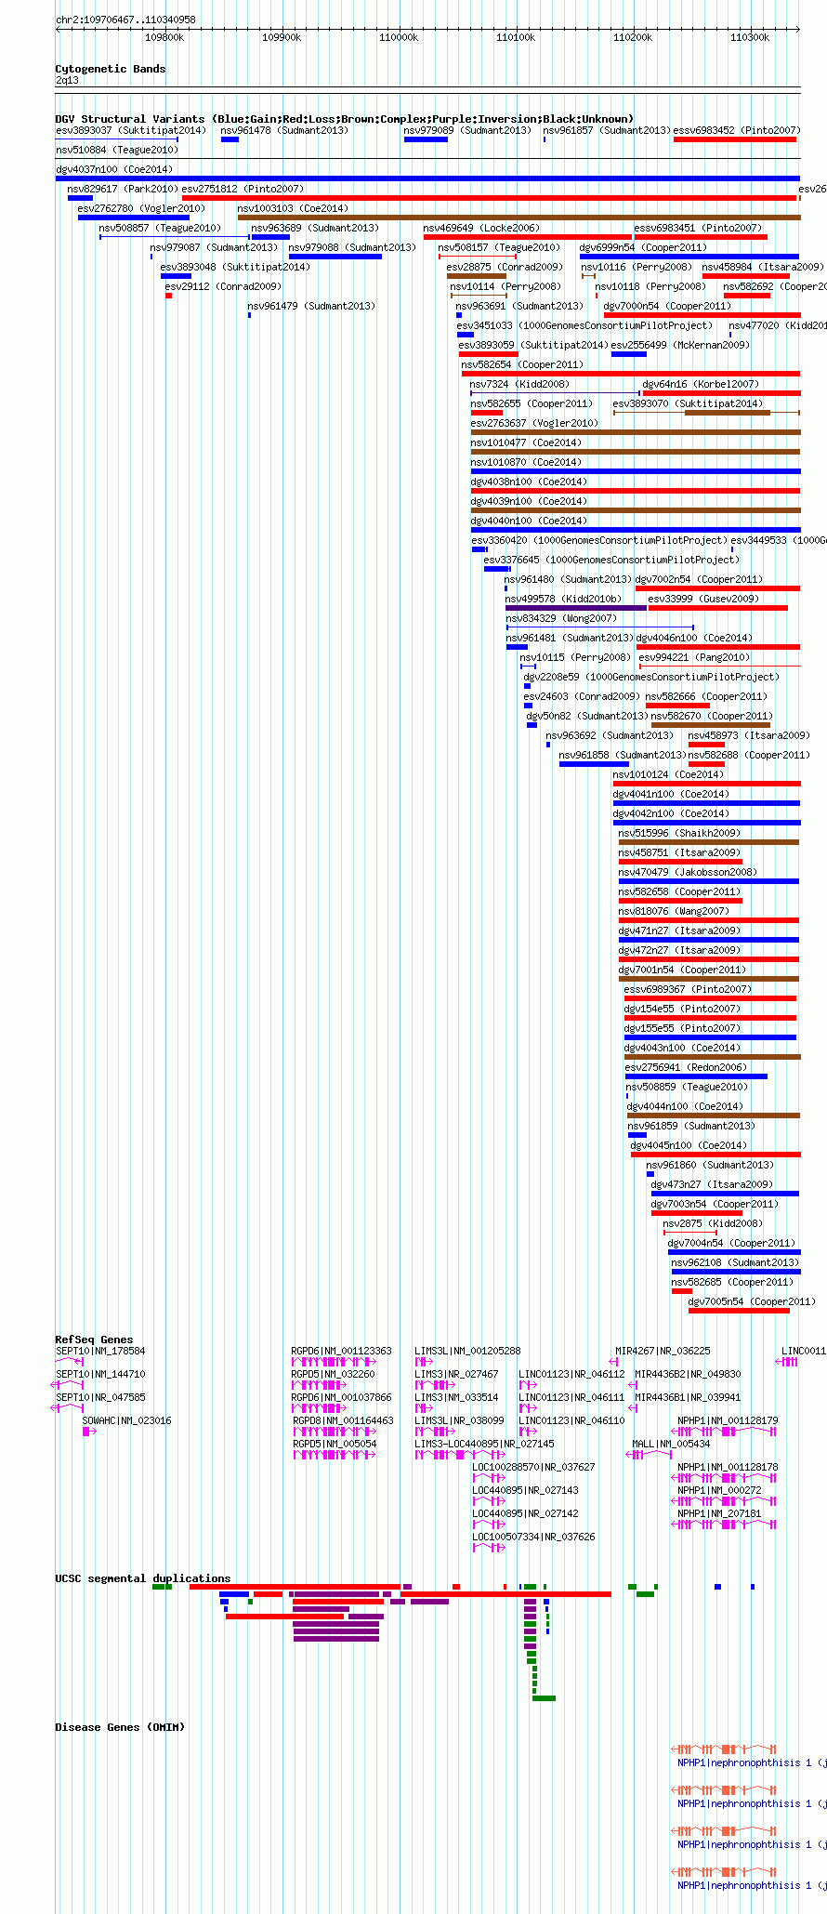Select gene LIMS3L|NM_001205288
The image size is (827, 1914).
(467, 1351)
